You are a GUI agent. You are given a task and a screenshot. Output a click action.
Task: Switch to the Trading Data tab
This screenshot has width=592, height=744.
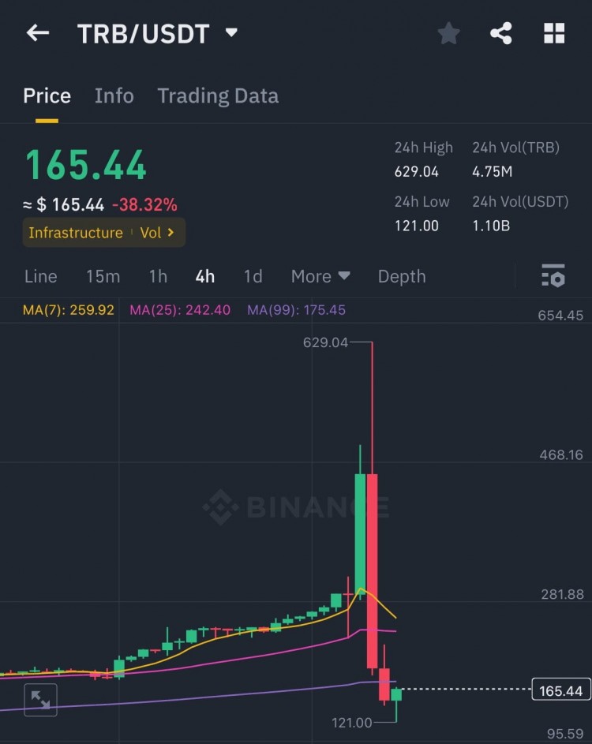click(218, 96)
